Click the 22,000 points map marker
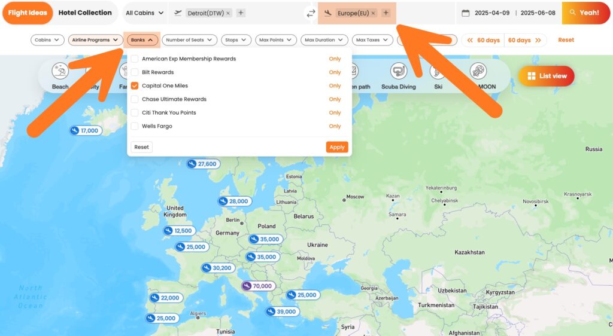This screenshot has height=336, width=613. (166, 298)
